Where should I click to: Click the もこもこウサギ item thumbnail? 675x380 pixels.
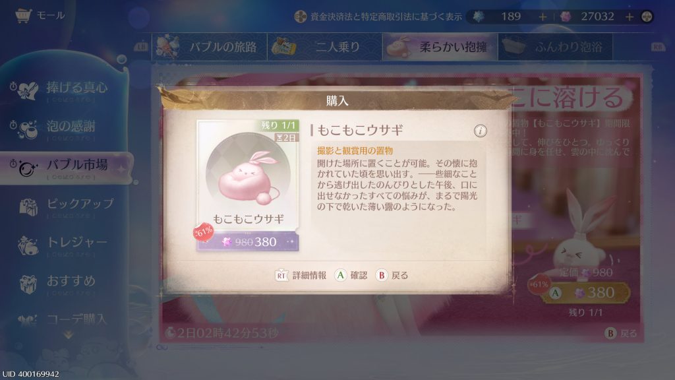click(248, 174)
